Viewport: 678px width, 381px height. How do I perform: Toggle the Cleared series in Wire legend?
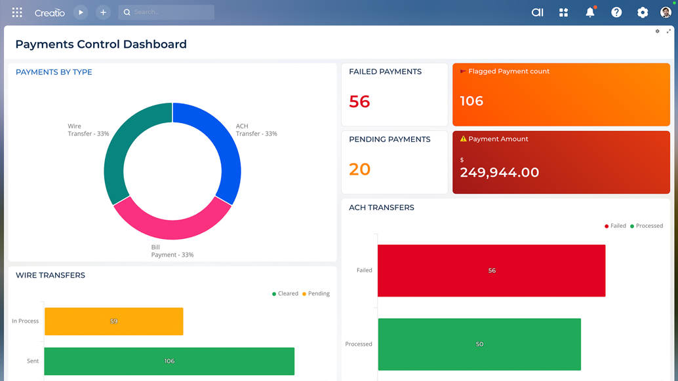point(285,294)
